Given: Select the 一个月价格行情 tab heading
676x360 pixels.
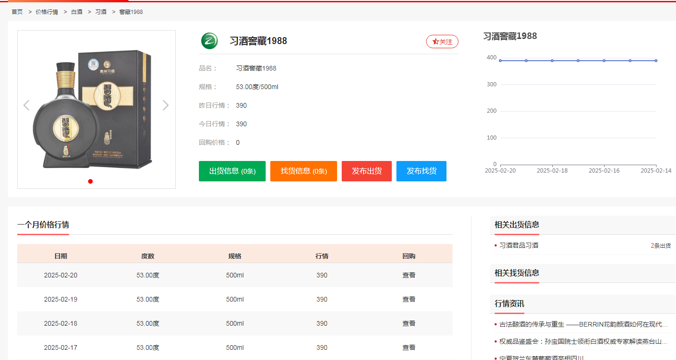Looking at the screenshot, I should point(43,225).
